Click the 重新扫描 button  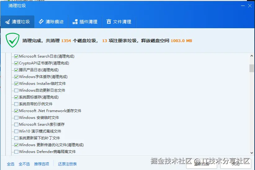click(202, 164)
